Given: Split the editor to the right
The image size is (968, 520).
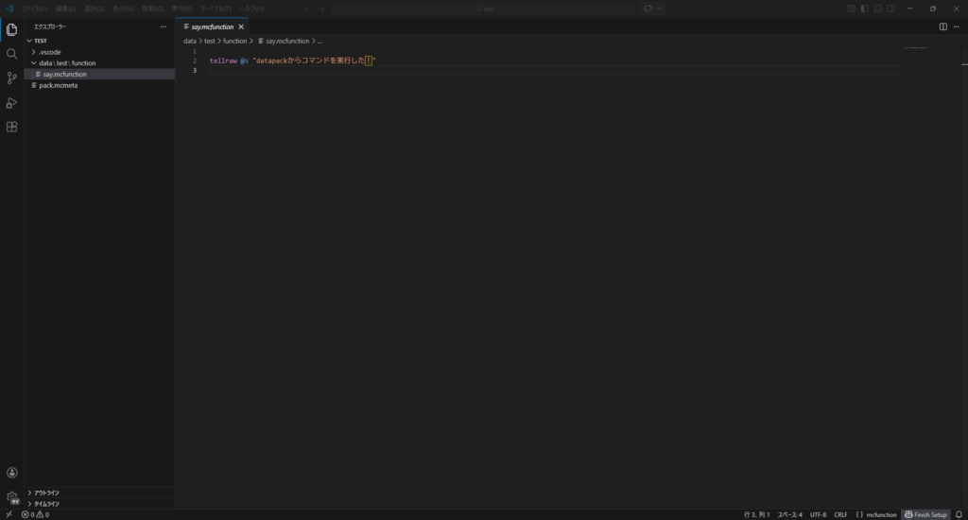Looking at the screenshot, I should pos(943,26).
